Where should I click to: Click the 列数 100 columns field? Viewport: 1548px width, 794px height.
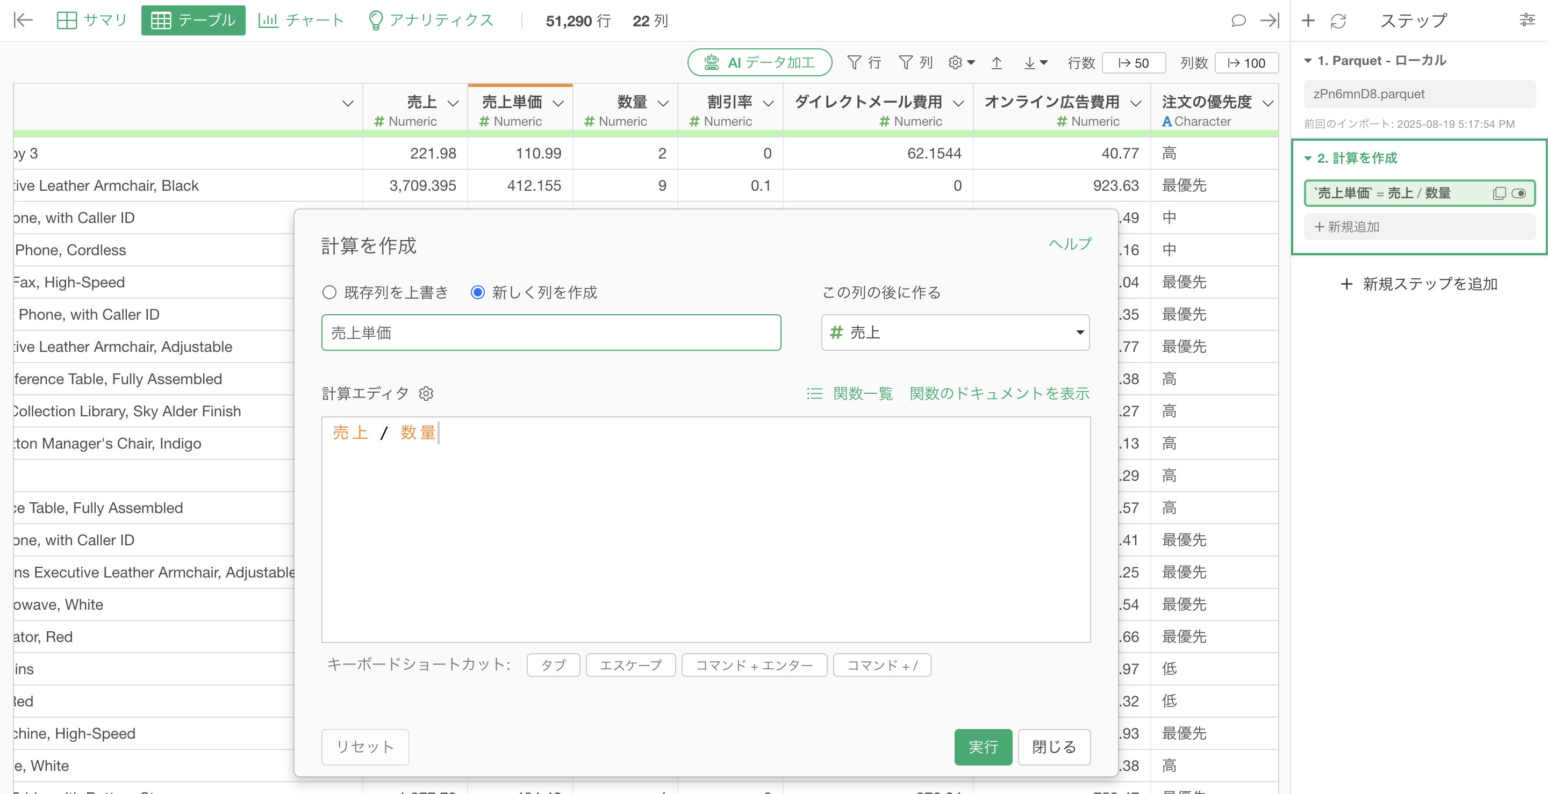point(1246,62)
